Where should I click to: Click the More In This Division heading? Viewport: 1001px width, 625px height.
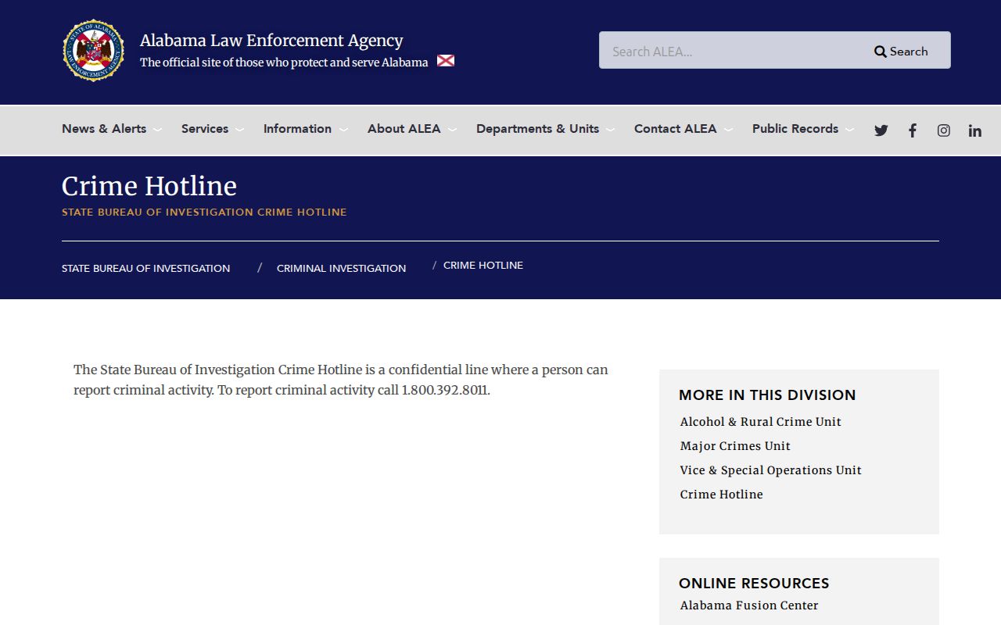767,395
